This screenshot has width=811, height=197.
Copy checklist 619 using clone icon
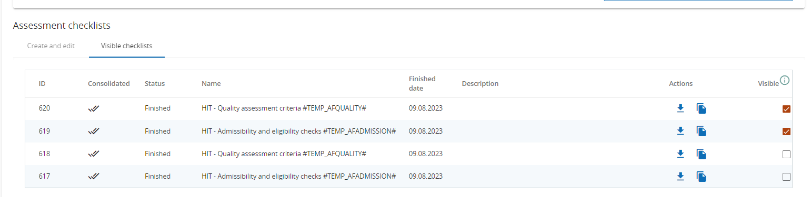(x=701, y=131)
